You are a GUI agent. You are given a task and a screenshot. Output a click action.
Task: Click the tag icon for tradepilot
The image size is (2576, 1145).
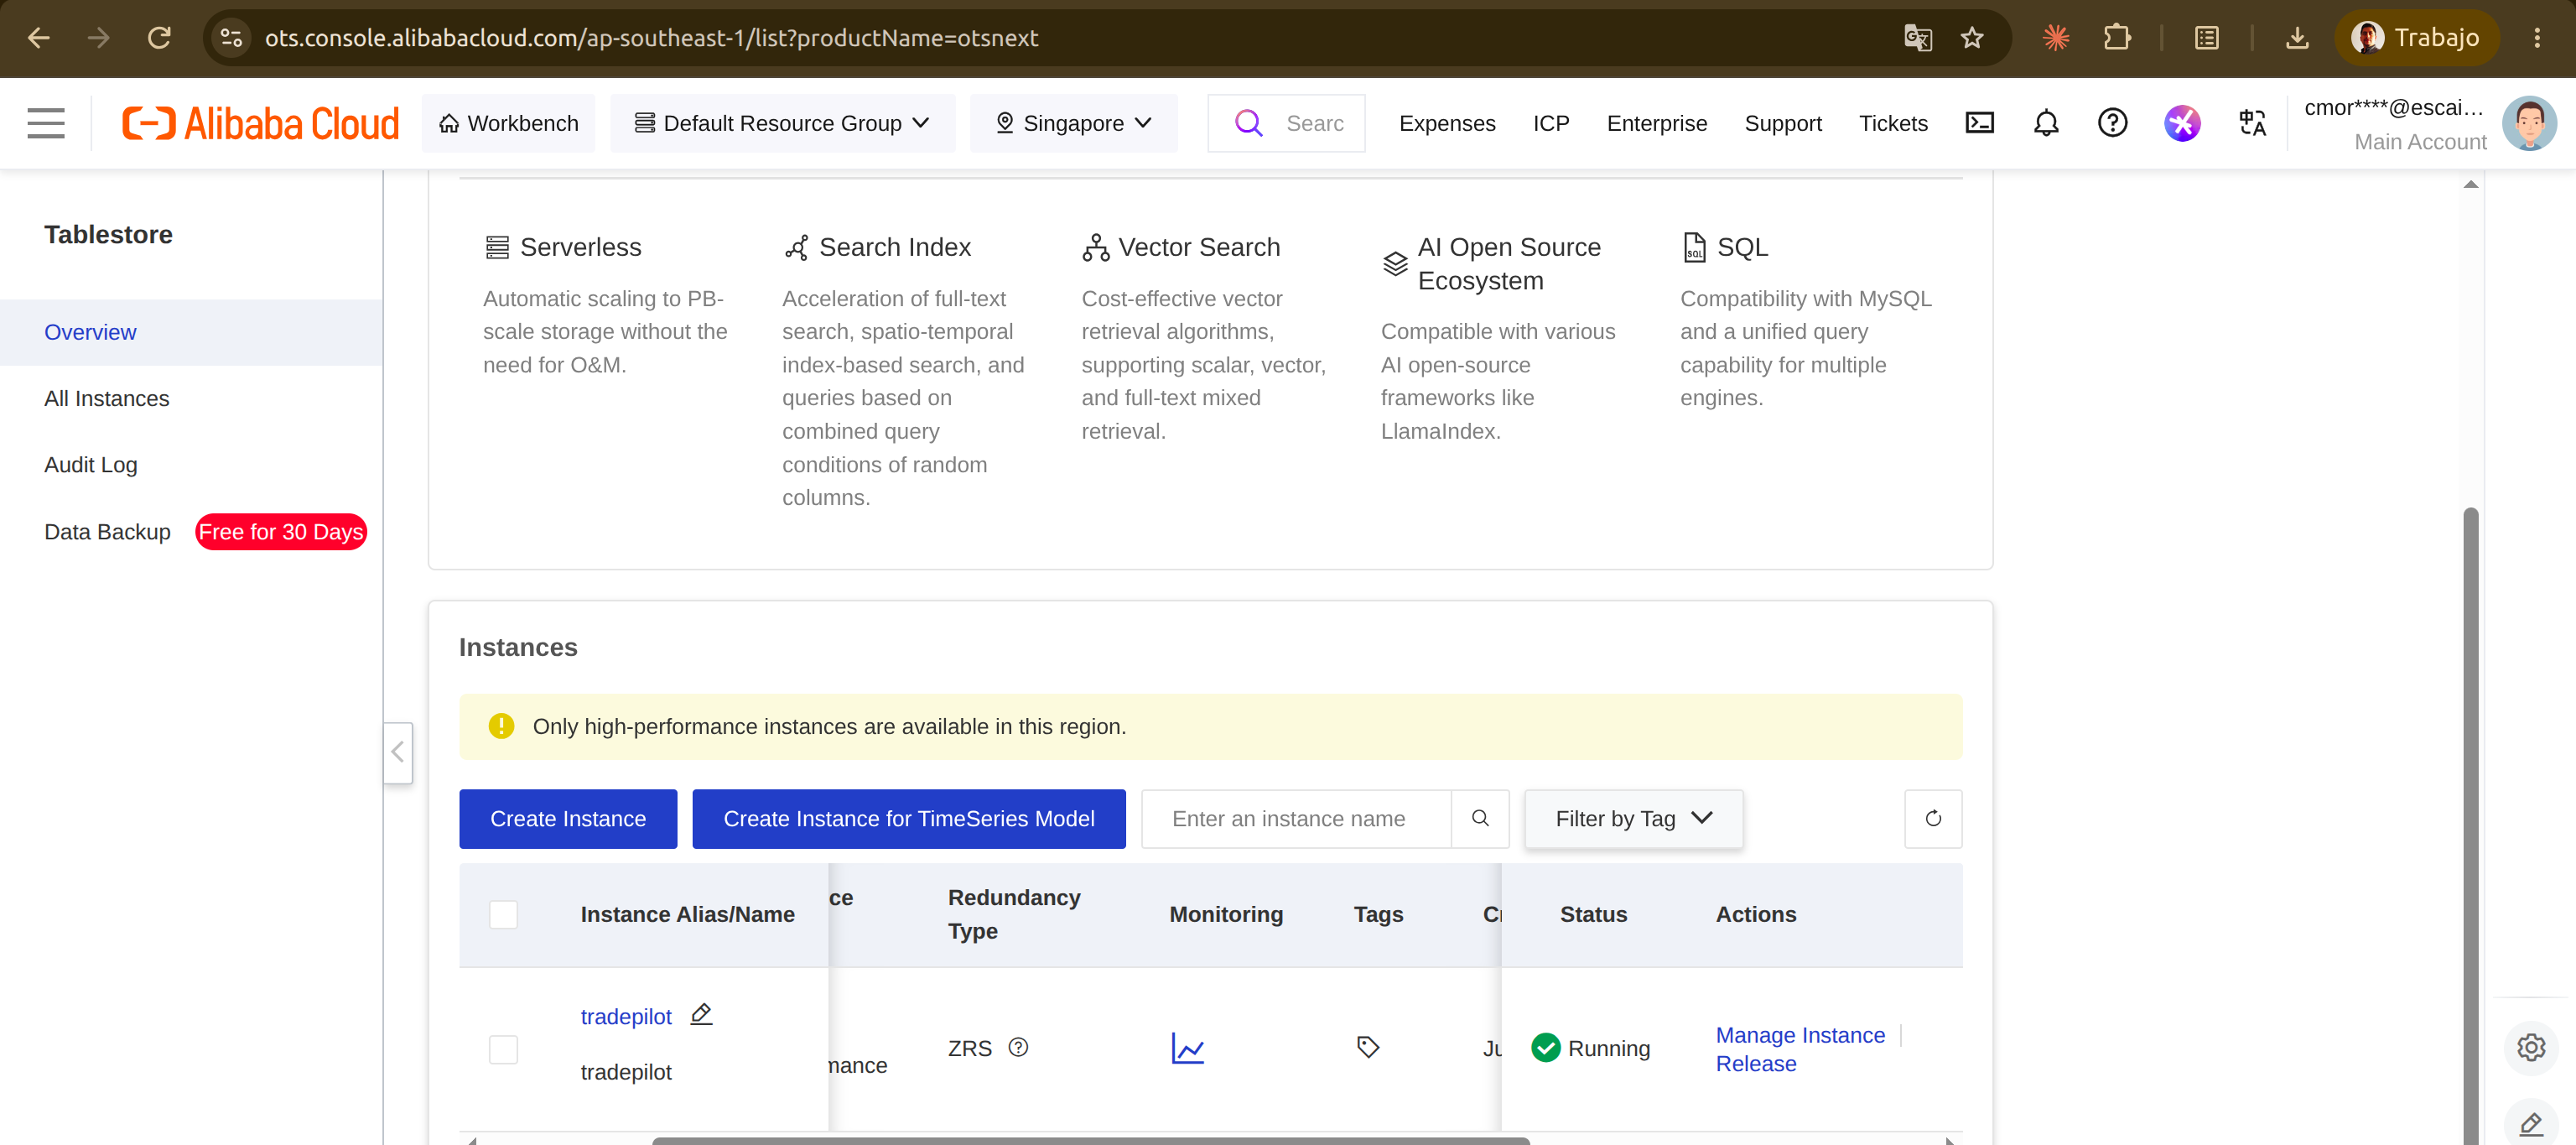[x=1368, y=1047]
